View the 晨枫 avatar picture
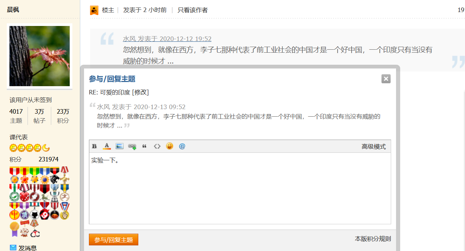 tap(40, 56)
